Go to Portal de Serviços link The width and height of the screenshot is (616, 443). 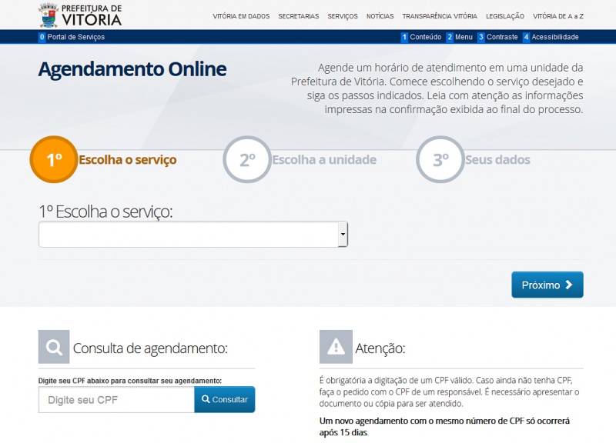click(x=72, y=37)
